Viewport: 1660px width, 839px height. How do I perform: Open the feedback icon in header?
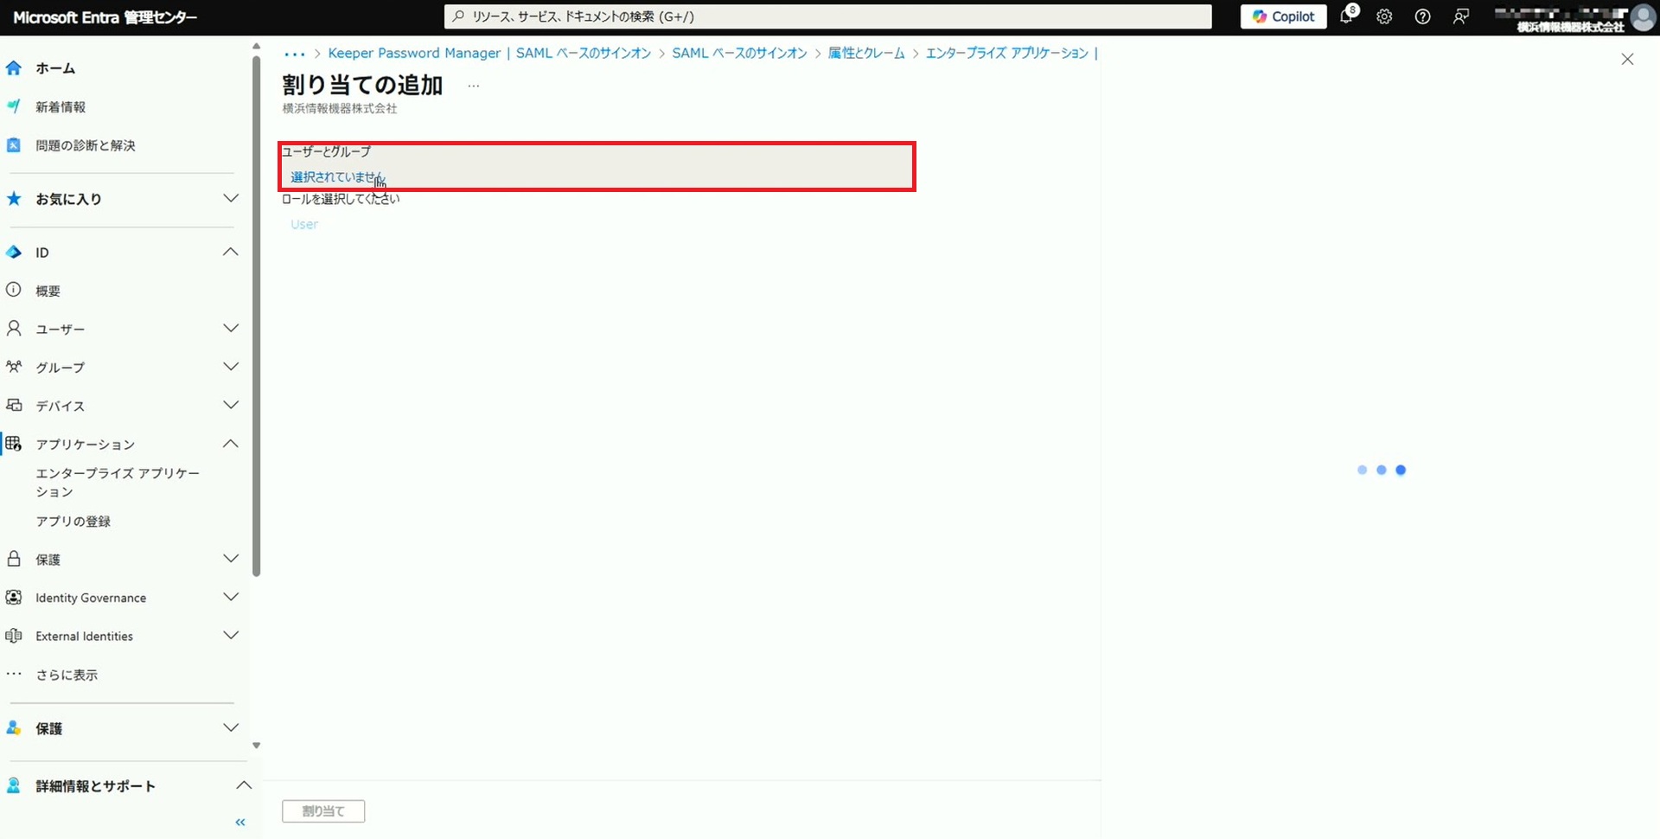1461,16
